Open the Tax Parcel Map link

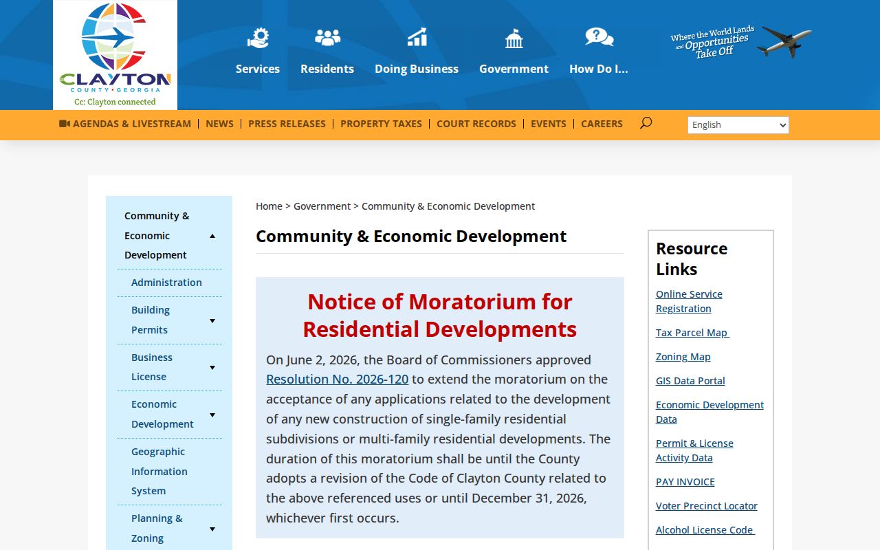[692, 333]
